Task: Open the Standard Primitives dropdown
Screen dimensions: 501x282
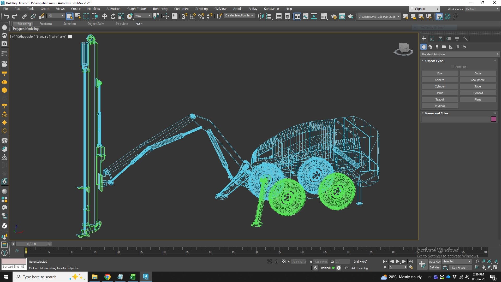Action: coord(460,54)
